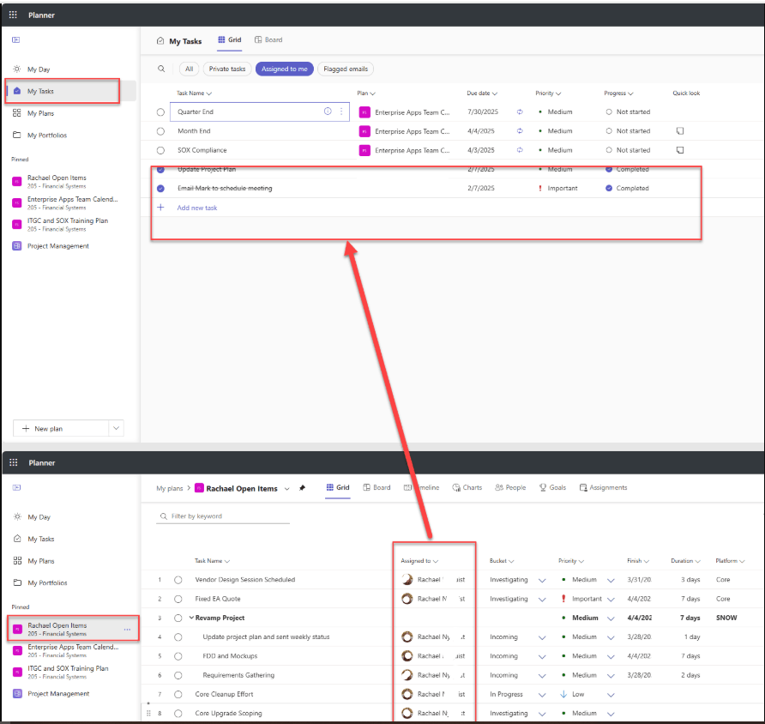Open Progress column dropdown

coord(618,94)
